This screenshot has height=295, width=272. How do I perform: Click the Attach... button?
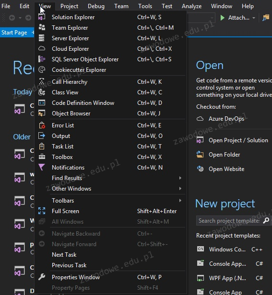click(x=237, y=18)
